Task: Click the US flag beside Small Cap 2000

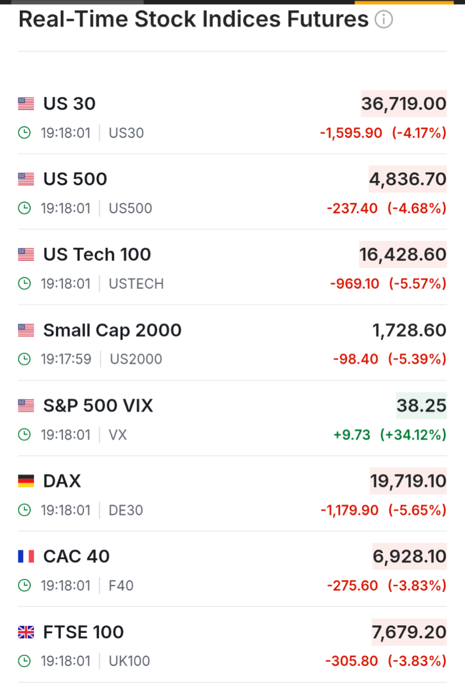Action: (26, 330)
